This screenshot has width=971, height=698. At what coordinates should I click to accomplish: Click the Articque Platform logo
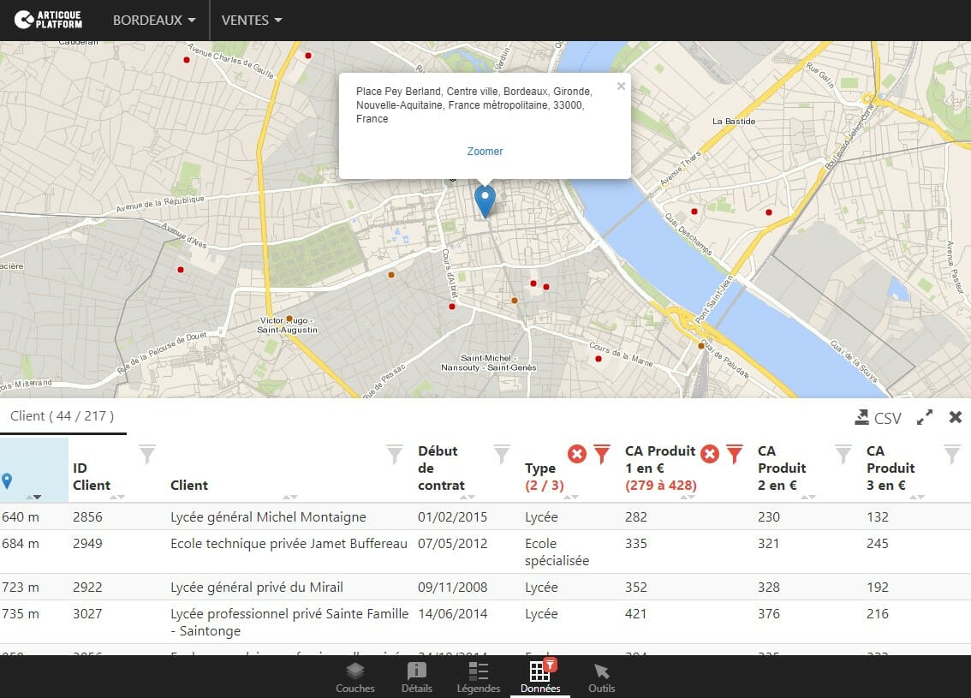48,20
